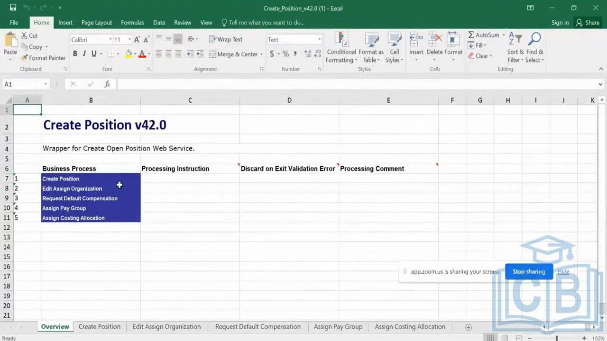Viewport: 607px width, 341px height.
Task: Click the Save icon in title bar
Action: click(x=13, y=8)
